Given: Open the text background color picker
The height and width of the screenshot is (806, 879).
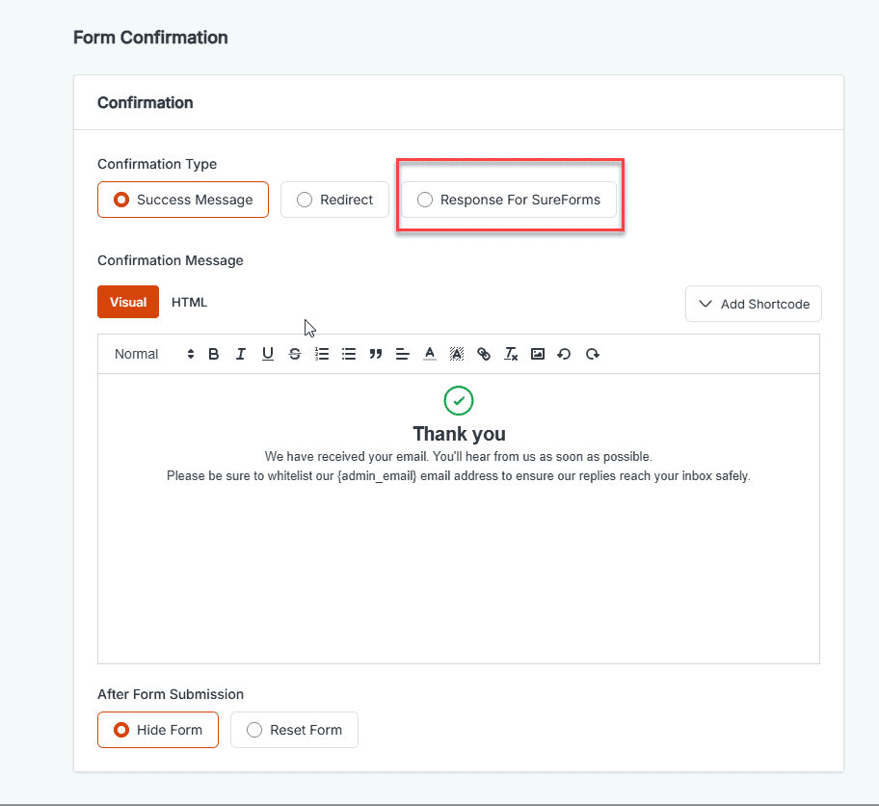Looking at the screenshot, I should pos(457,354).
